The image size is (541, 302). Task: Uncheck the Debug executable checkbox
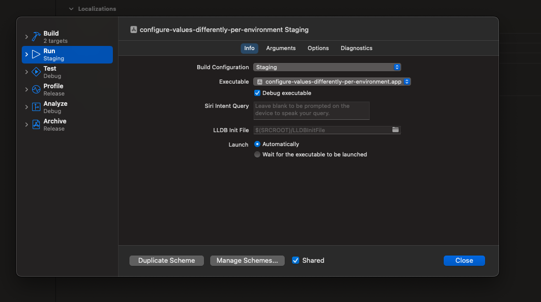pos(257,93)
